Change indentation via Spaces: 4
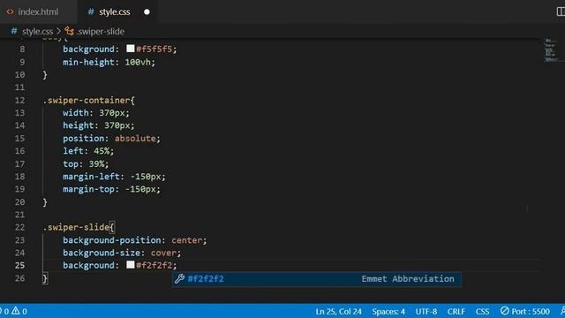 click(388, 311)
